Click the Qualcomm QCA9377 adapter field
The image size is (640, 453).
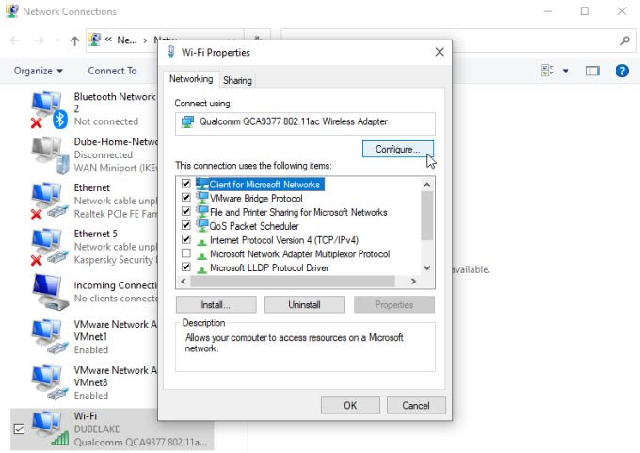click(305, 123)
